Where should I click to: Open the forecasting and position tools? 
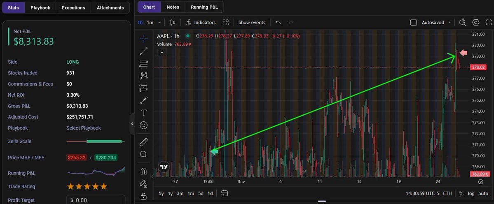coord(144,88)
